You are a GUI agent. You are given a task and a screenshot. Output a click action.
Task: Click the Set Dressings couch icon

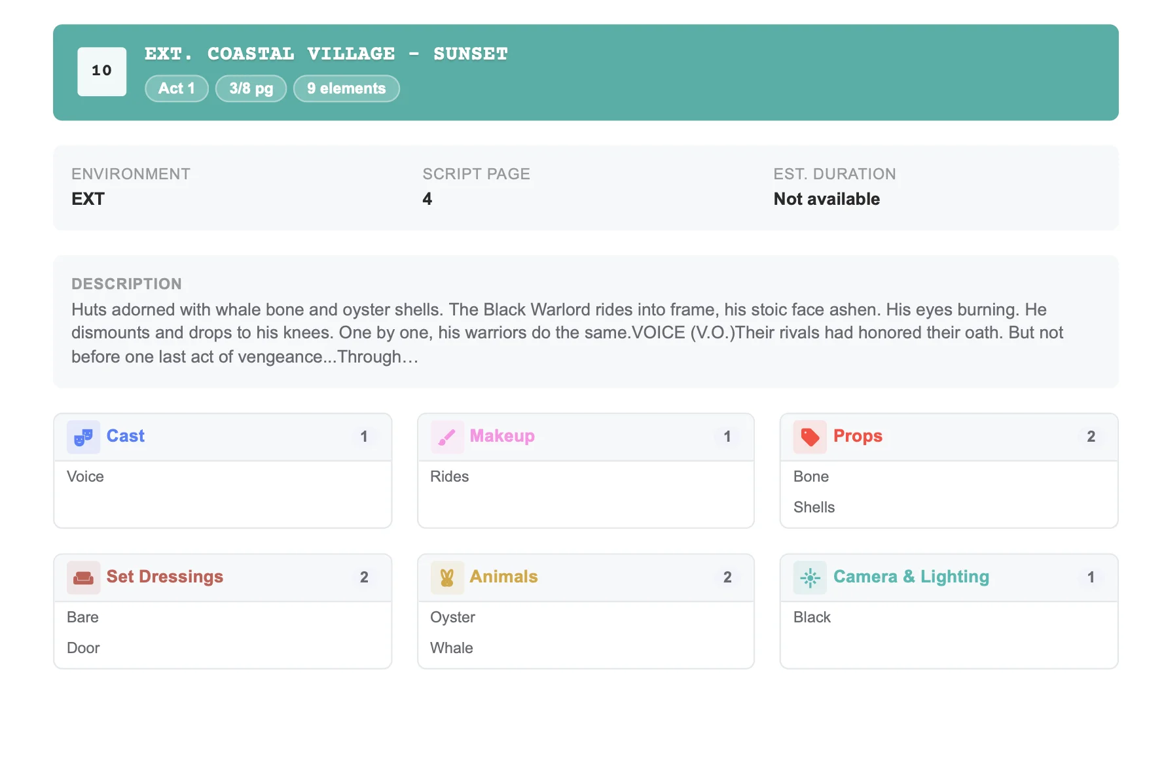[x=83, y=578]
